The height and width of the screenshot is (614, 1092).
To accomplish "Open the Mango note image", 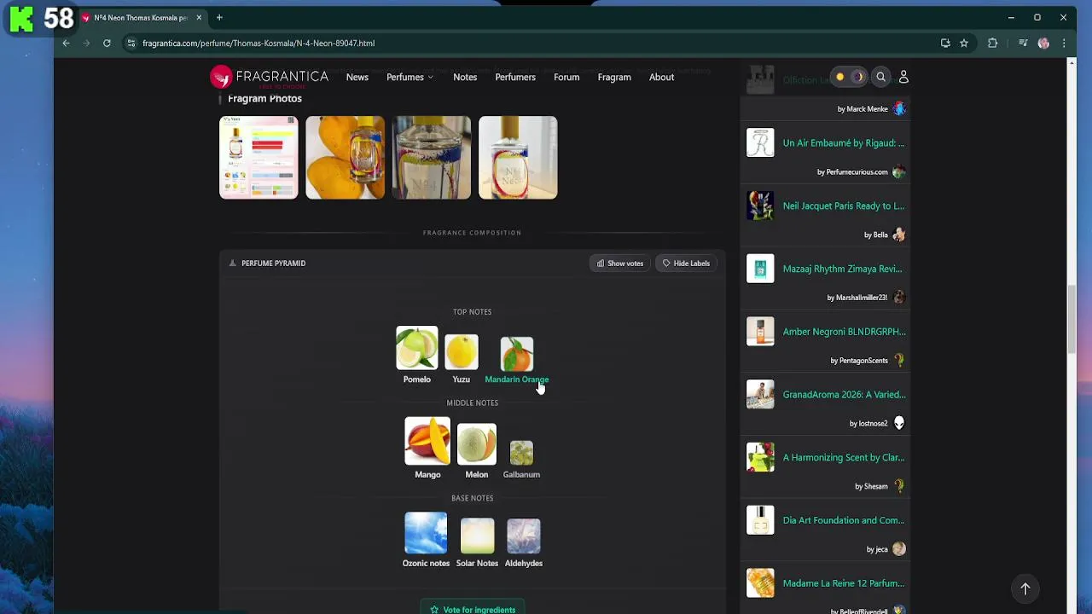I will click(427, 441).
